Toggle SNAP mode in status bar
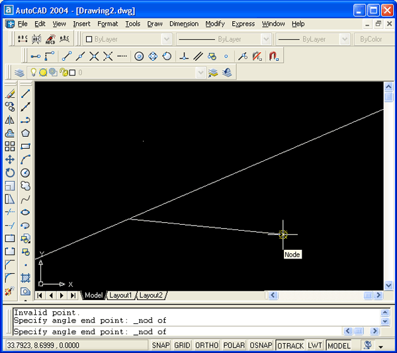The height and width of the screenshot is (353, 397). click(x=161, y=346)
